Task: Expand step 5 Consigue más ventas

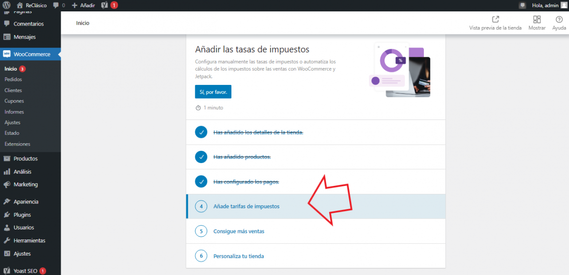Action: [x=239, y=231]
